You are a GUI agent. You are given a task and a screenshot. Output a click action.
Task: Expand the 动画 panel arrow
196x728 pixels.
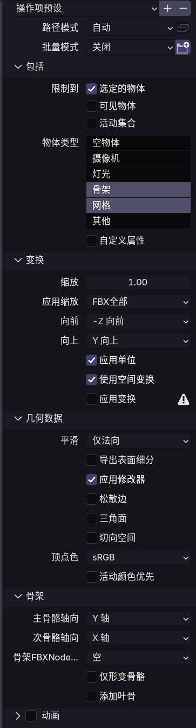[x=18, y=716]
